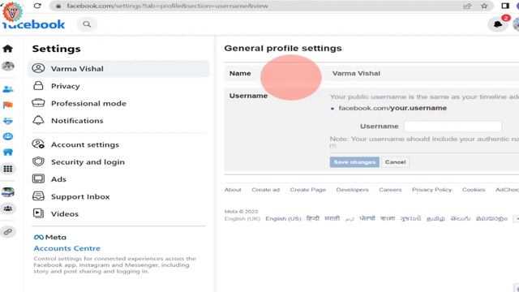This screenshot has height=292, width=519.
Task: Click the Cancel button
Action: [395, 162]
